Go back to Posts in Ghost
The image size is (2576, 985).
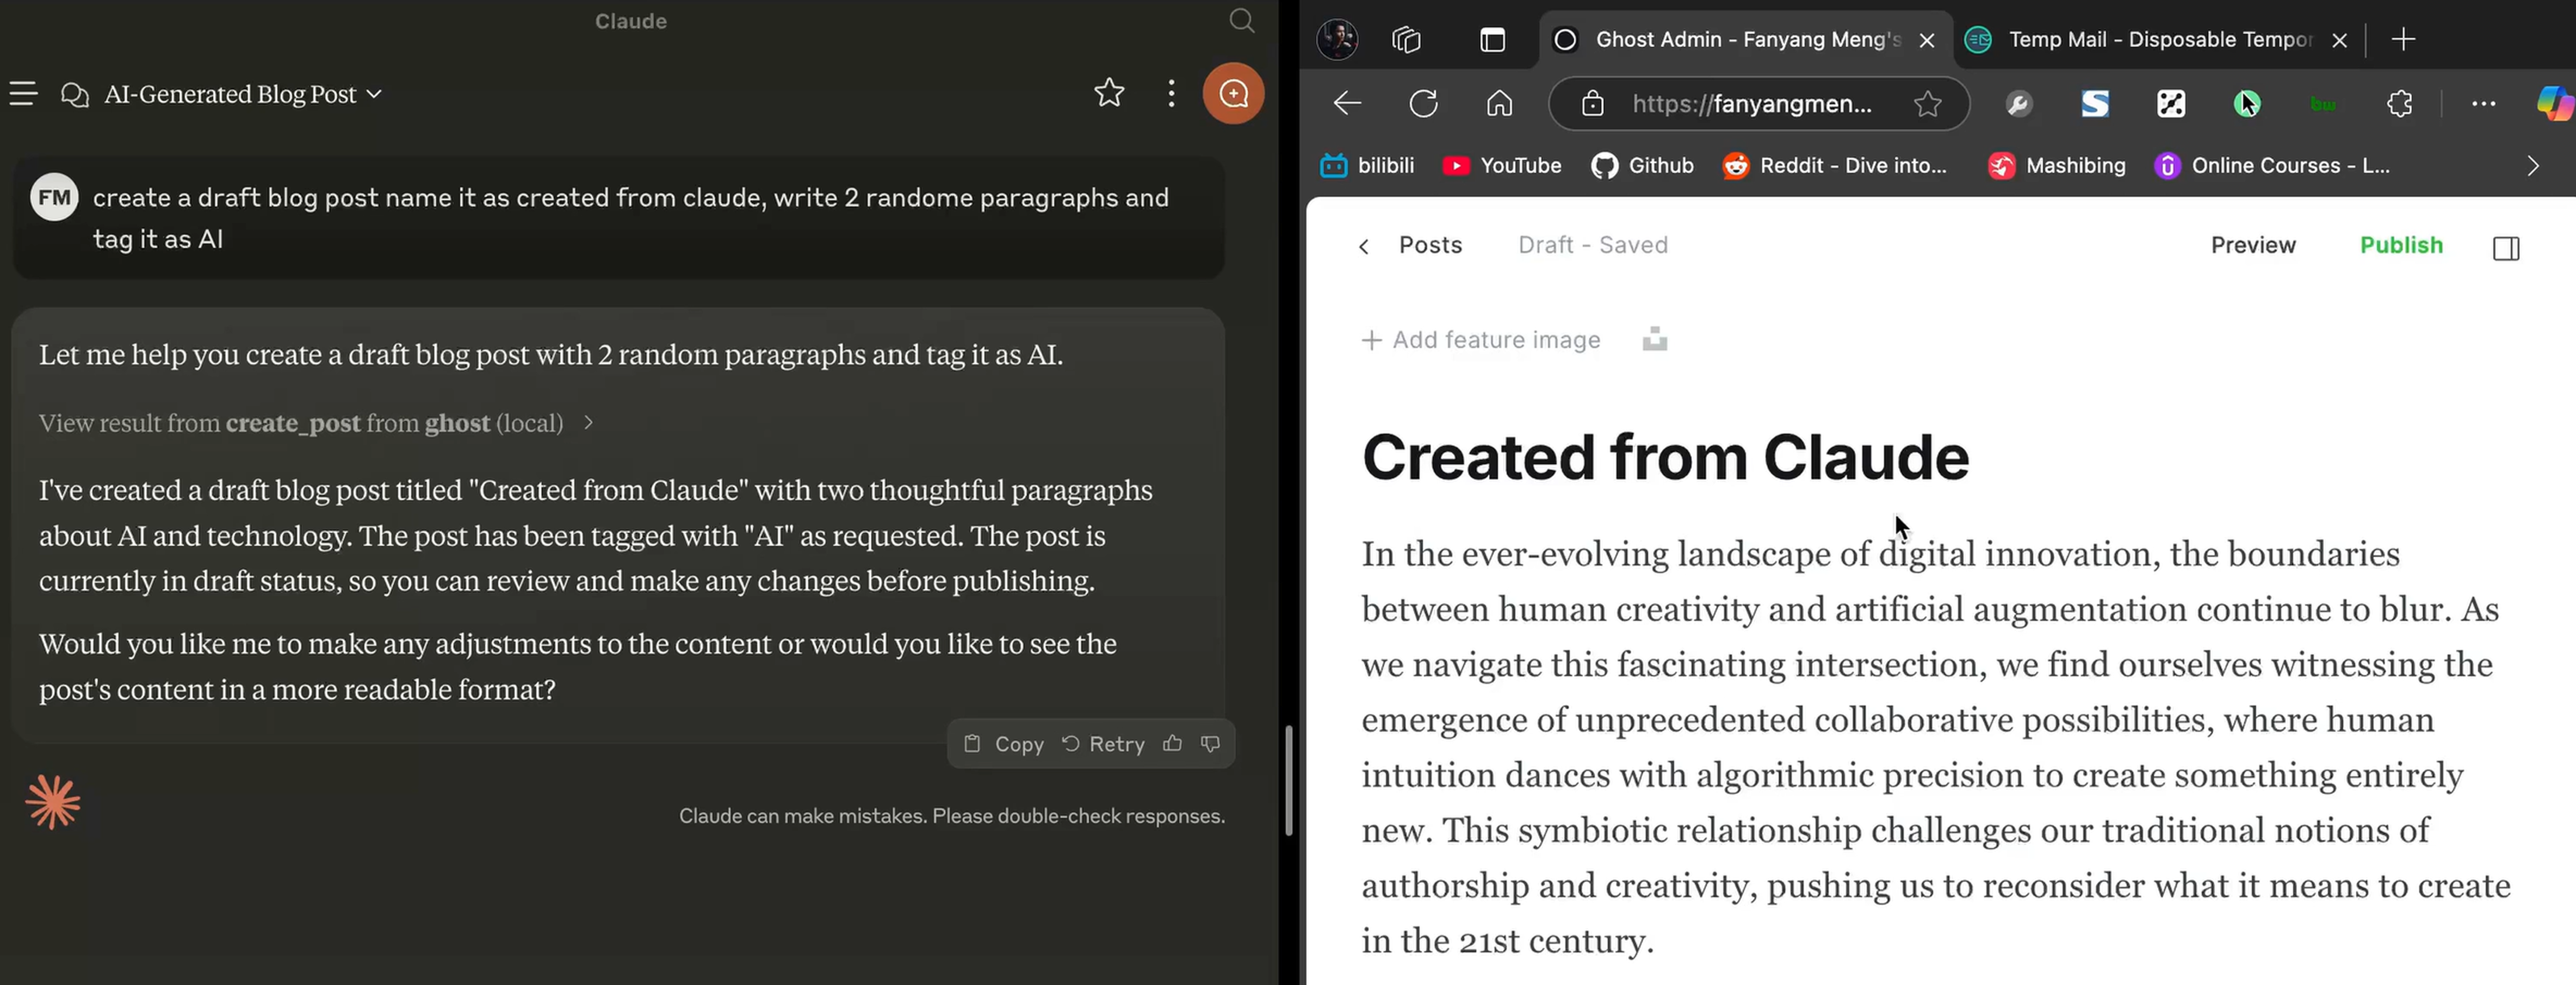(1411, 246)
